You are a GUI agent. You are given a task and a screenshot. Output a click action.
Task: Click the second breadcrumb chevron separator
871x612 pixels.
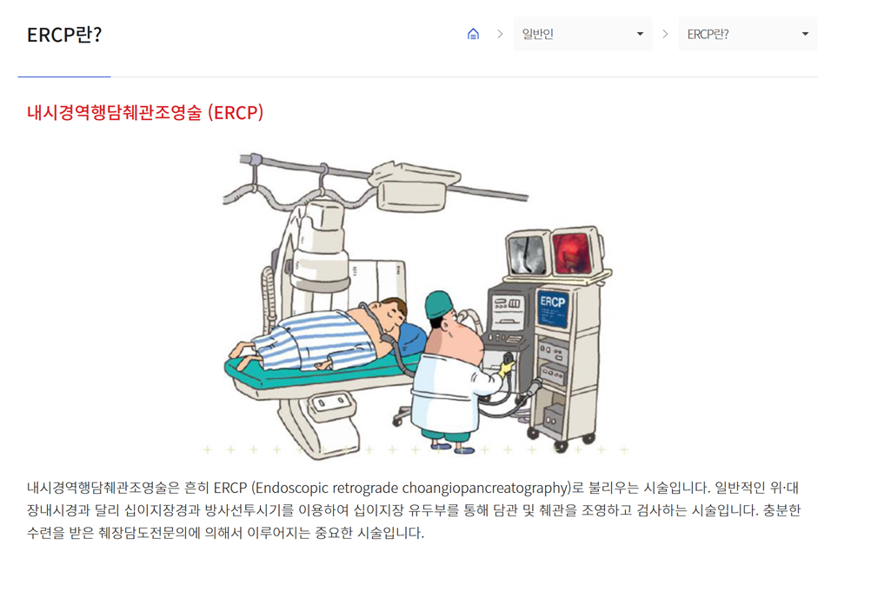click(665, 35)
